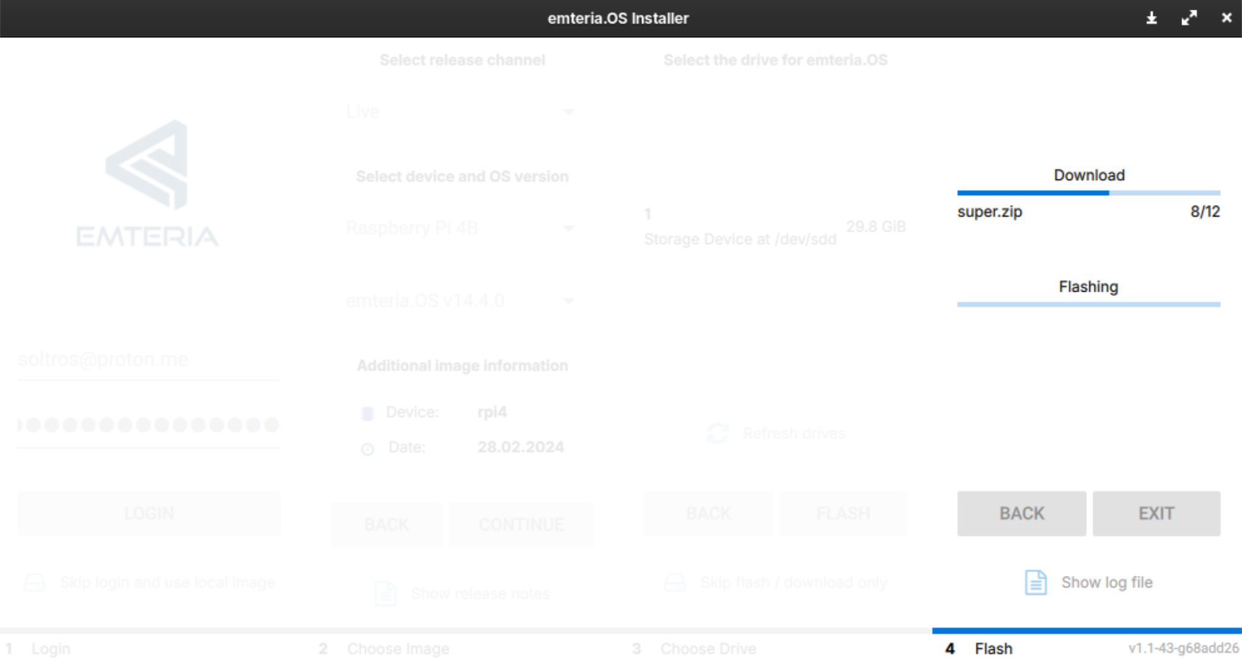Click the download icon in title bar

click(1151, 18)
